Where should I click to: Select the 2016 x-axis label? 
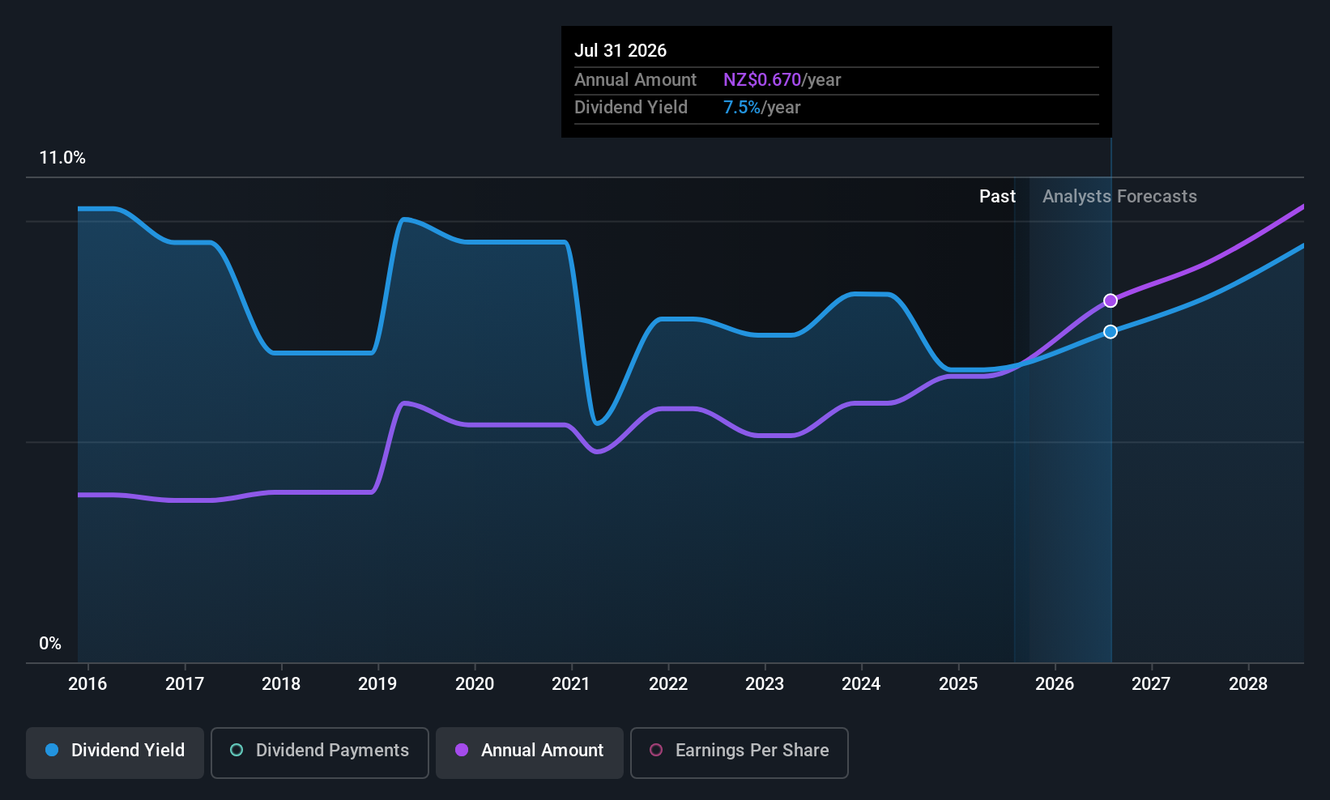click(x=87, y=684)
